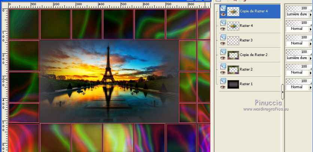Image resolution: width=313 pixels, height=152 pixels.
Task: Adjust opacity slider of Copie de Raster 4
Action: tap(299, 8)
